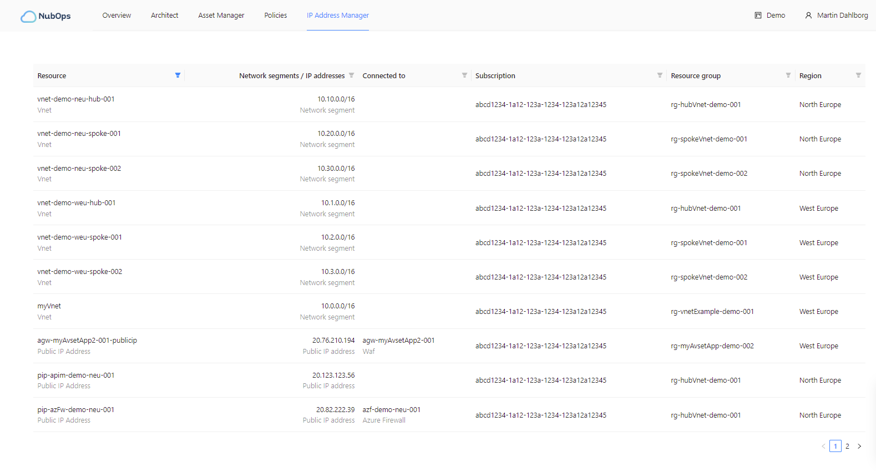
Task: Switch to the Overview tab
Action: tap(117, 16)
